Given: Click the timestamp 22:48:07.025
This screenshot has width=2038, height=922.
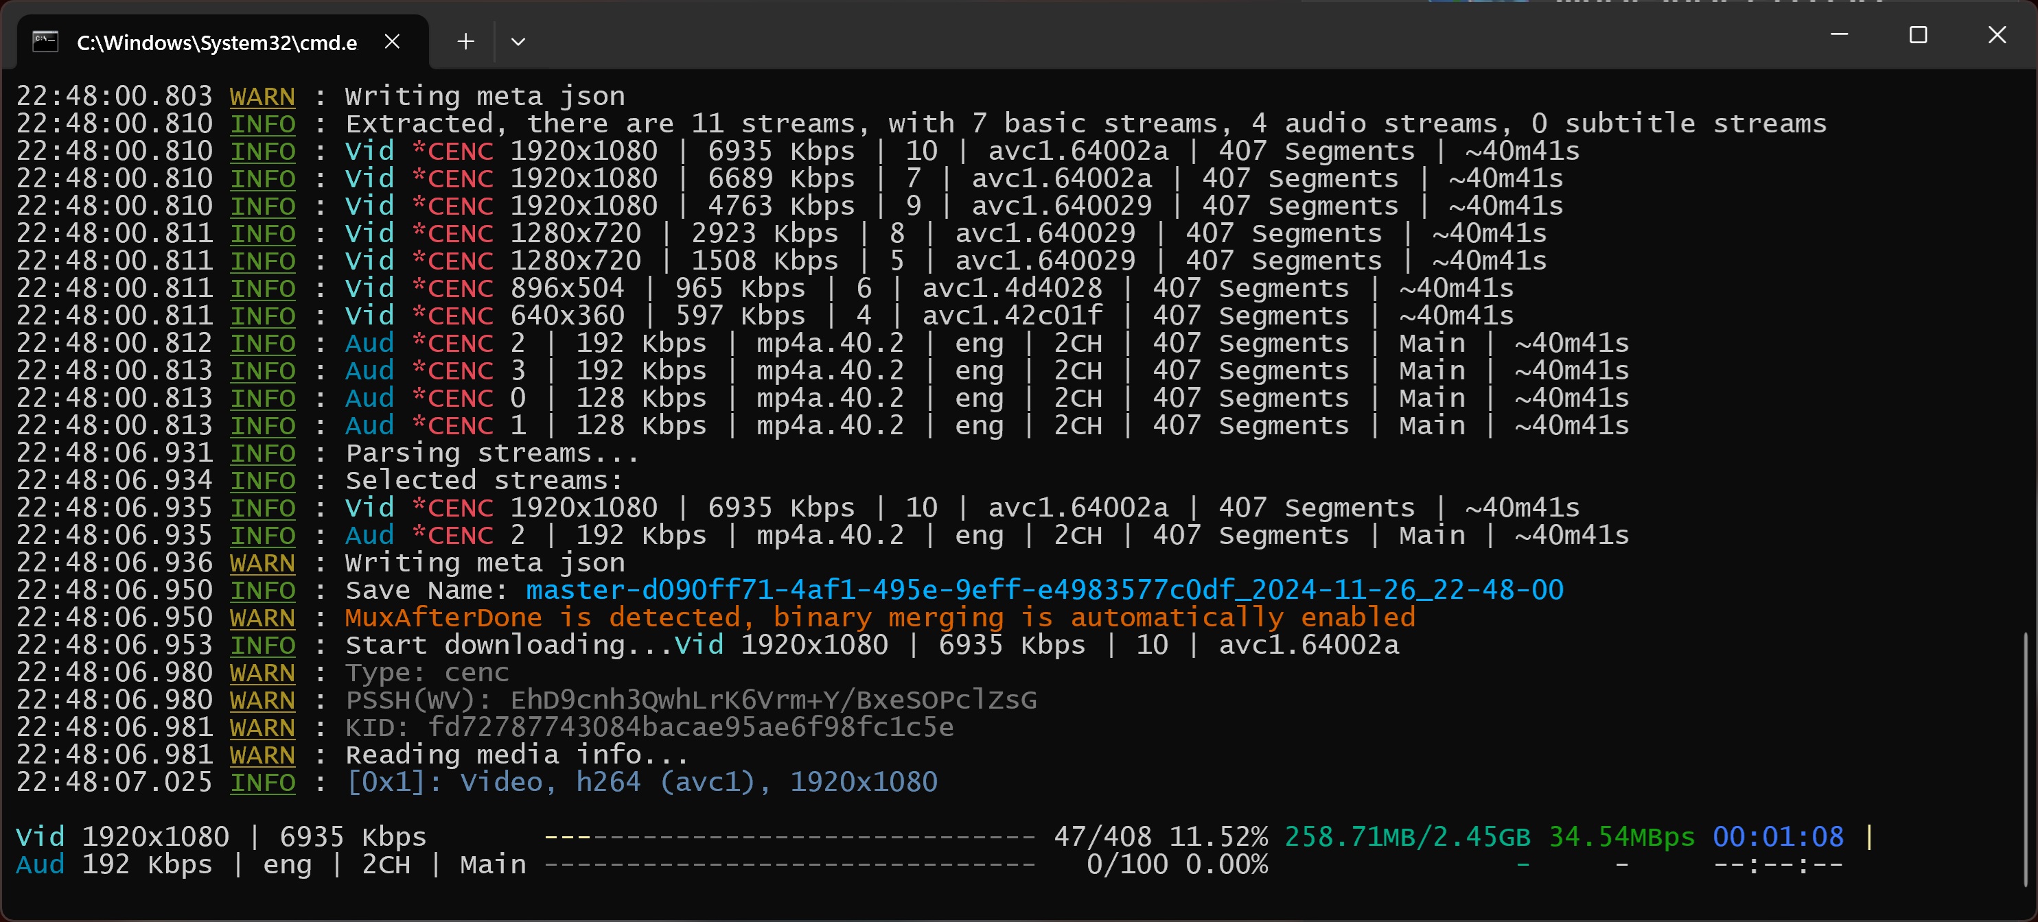Looking at the screenshot, I should 115,782.
